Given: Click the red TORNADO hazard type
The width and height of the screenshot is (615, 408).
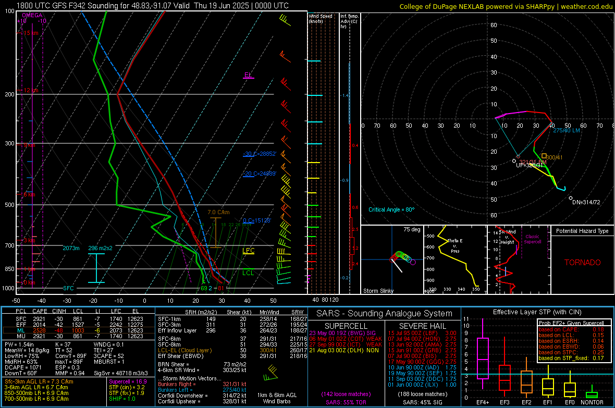Looking at the screenshot, I should (583, 263).
